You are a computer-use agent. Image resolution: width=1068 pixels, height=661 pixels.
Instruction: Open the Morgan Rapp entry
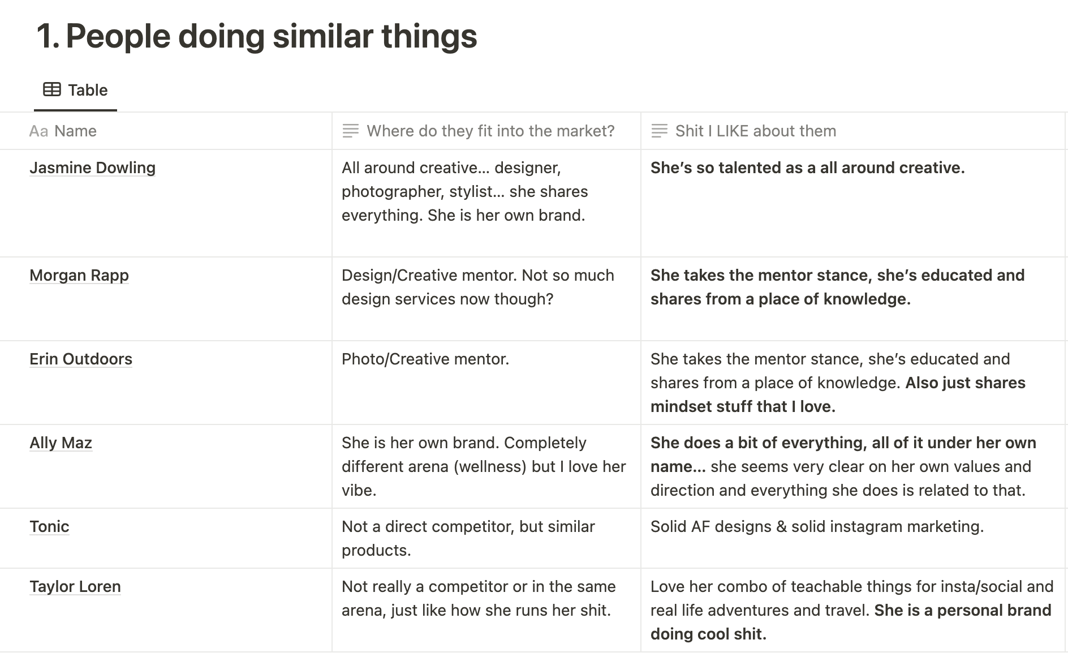79,275
